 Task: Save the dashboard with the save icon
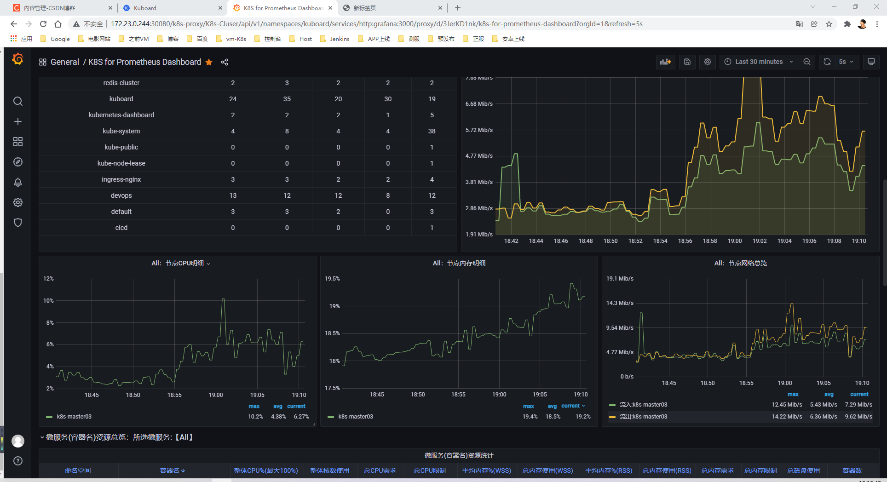click(x=687, y=62)
